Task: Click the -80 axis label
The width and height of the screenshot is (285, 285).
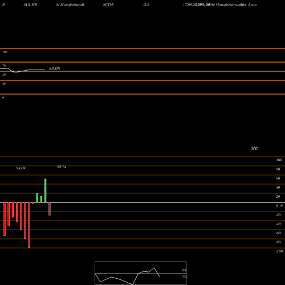Action: click(278, 242)
